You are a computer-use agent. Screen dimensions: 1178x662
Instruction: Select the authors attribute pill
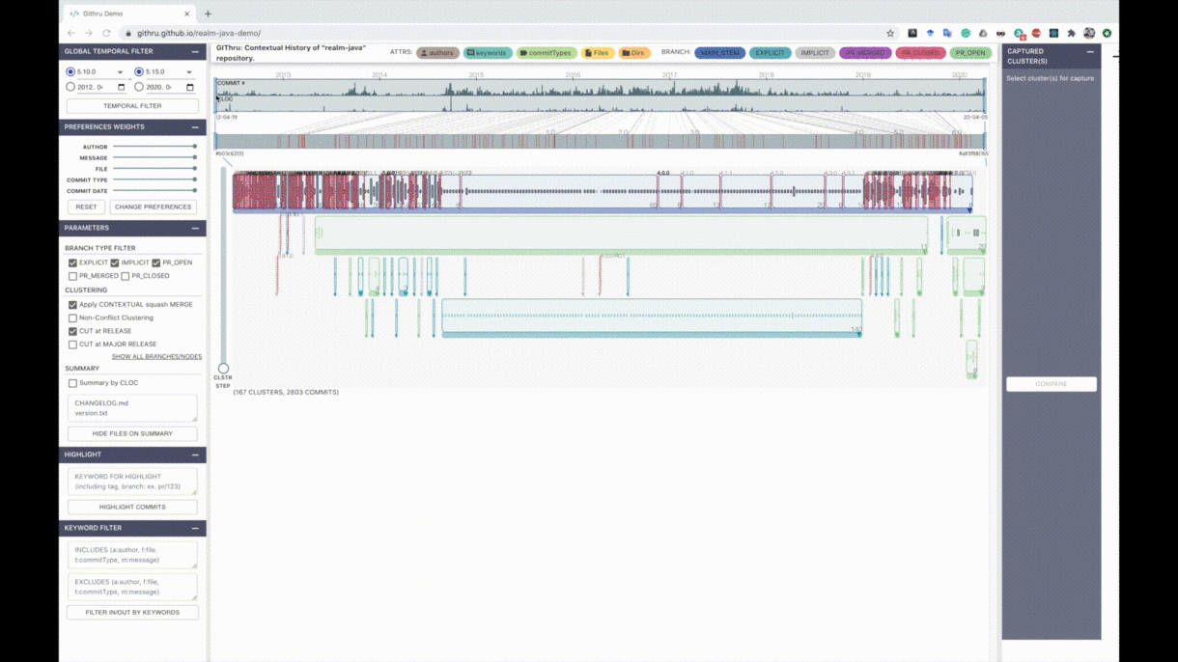[437, 53]
